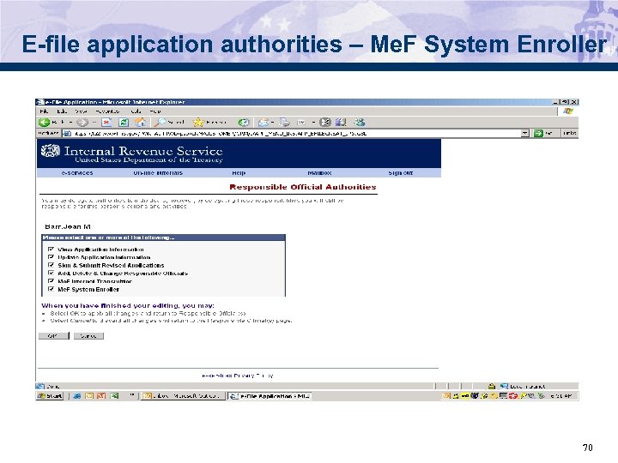Click inside the address bar URL field
Screen dimensions: 618x463
coord(295,134)
